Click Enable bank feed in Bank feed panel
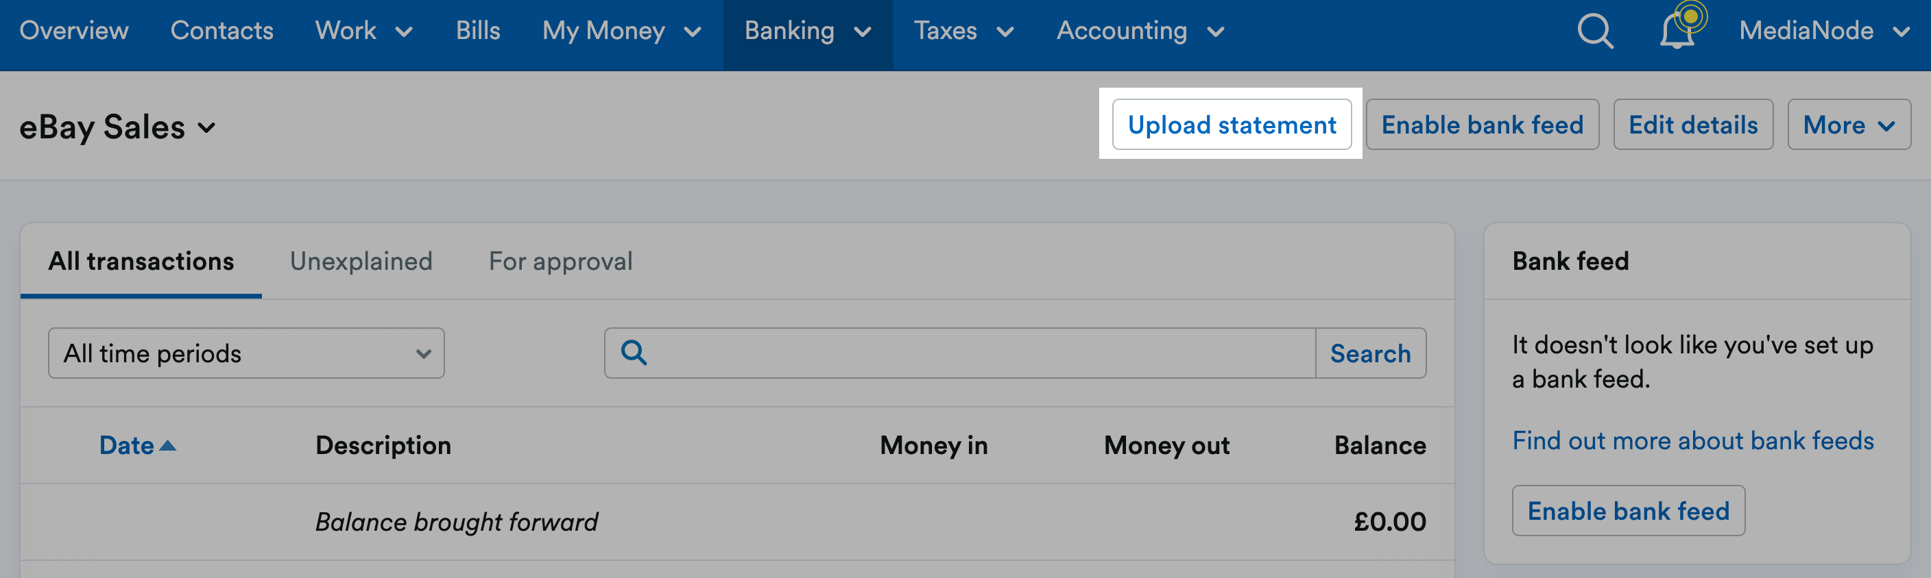This screenshot has width=1931, height=578. (x=1628, y=511)
